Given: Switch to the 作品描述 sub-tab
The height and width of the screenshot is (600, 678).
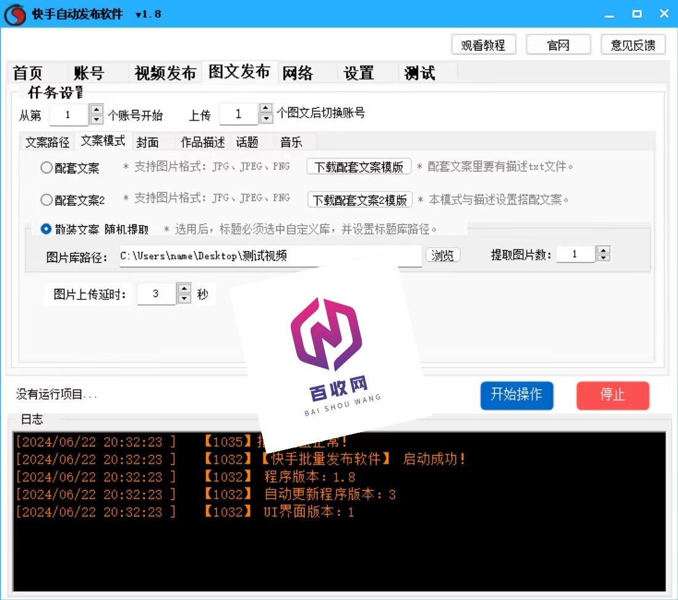Looking at the screenshot, I should [203, 142].
